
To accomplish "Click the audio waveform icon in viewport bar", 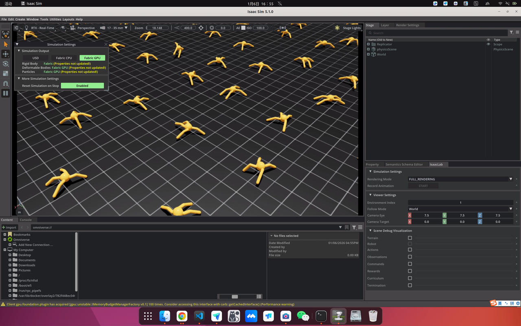I will (282, 28).
